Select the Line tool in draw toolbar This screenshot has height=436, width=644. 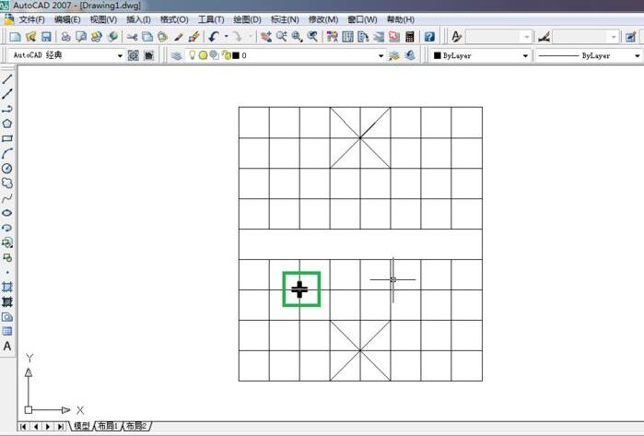tap(7, 79)
